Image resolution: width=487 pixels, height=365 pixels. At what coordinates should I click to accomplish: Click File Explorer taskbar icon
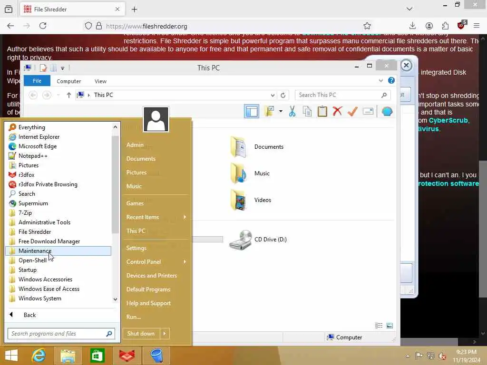[68, 355]
